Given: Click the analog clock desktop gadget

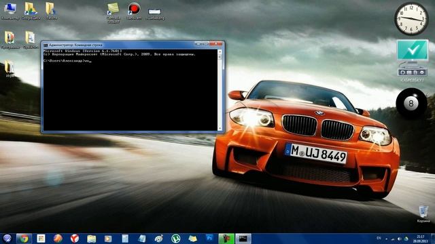Looking at the screenshot, I should pos(411,19).
